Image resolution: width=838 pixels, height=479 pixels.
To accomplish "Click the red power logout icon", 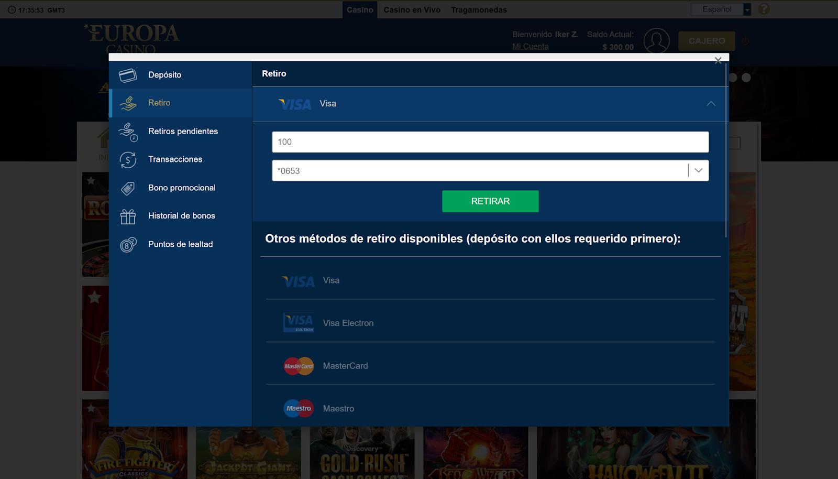I will tap(745, 41).
